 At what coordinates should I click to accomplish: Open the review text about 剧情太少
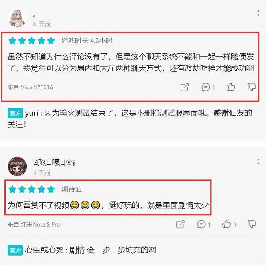pyautogui.click(x=108, y=205)
